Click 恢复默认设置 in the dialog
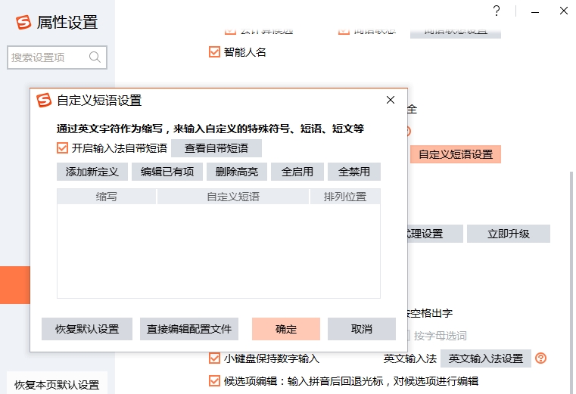Viewport: 576px width, 394px height. (x=87, y=329)
